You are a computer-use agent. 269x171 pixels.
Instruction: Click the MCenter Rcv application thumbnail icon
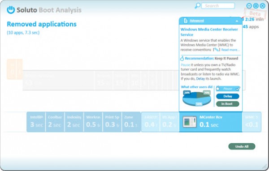pyautogui.click(x=190, y=122)
